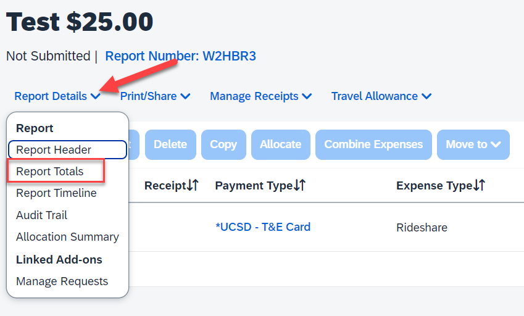Viewport: 524px width, 316px height.
Task: Open the Print/Share dropdown
Action: (155, 96)
